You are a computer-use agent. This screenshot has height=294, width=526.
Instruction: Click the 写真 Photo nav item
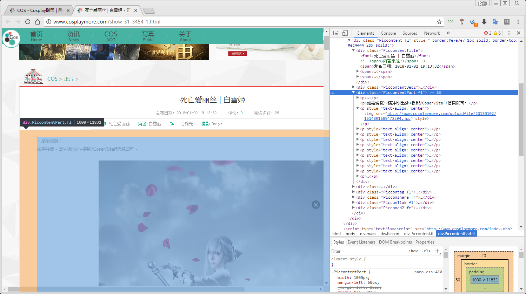click(x=148, y=36)
